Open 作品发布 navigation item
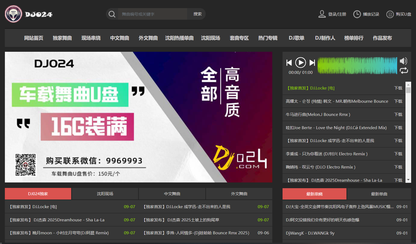 pyautogui.click(x=382, y=38)
